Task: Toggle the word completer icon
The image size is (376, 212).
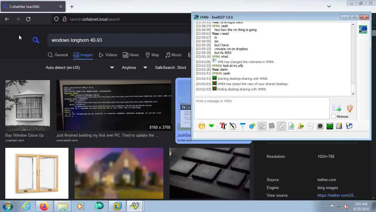Action: click(x=272, y=126)
